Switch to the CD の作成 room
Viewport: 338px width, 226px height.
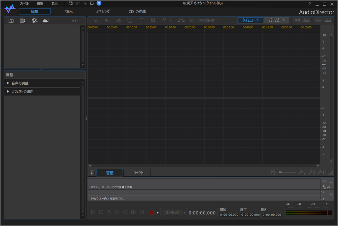coord(137,12)
